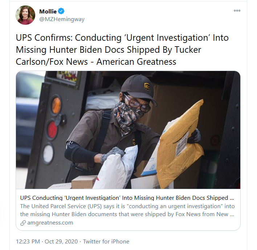Viewport: 257px width, 250px height.
Task: Open the UPS driver article preview image
Action: pos(128,130)
